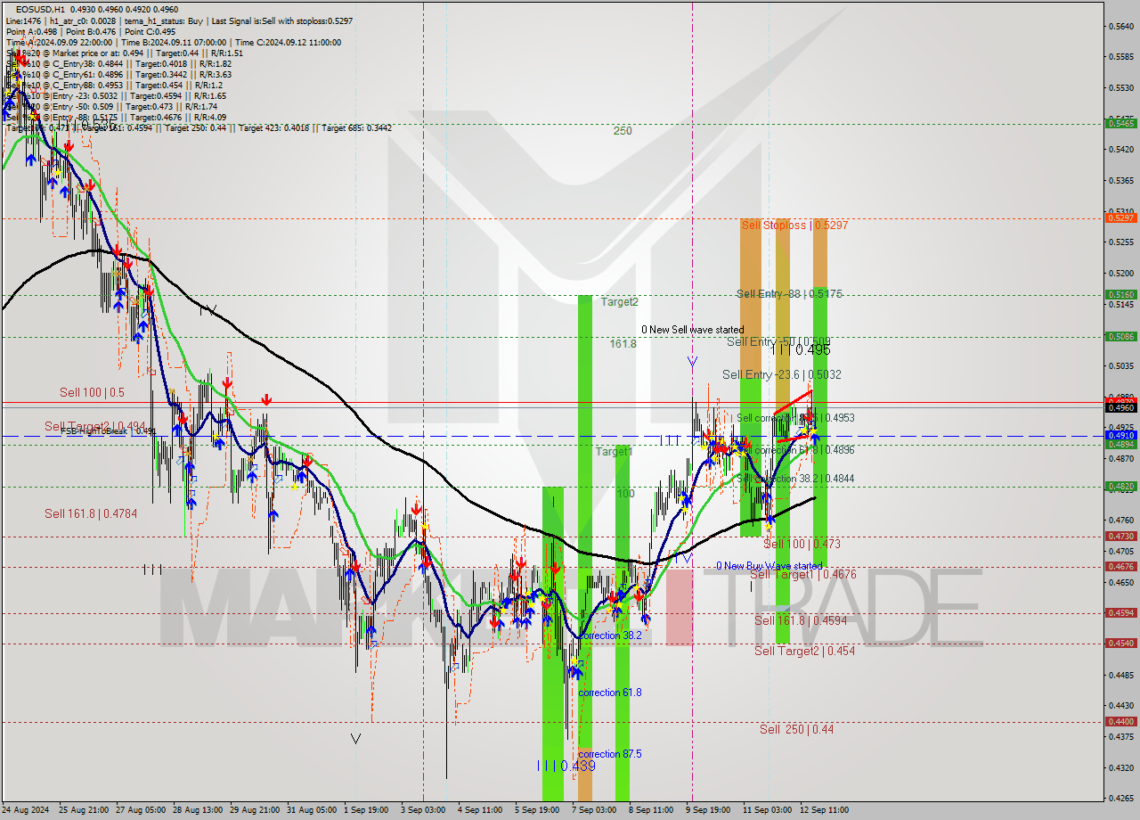Click the 'Sell Target2 | 0.454' label
1140x820 pixels.
pos(805,651)
